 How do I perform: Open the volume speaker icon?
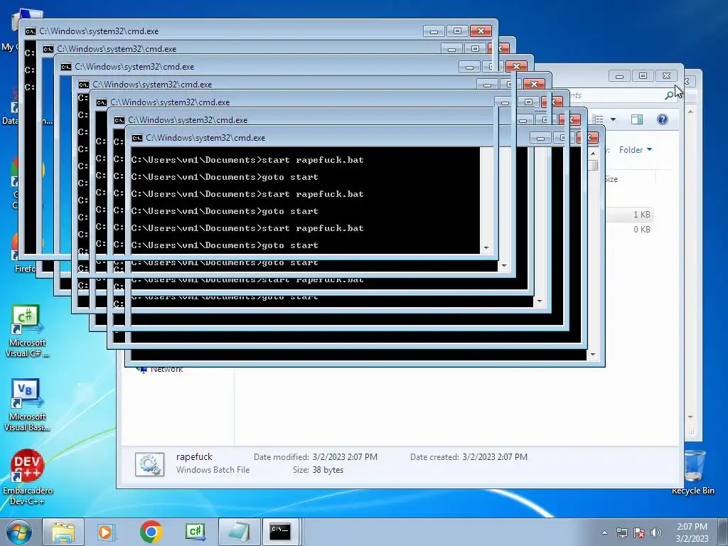655,532
